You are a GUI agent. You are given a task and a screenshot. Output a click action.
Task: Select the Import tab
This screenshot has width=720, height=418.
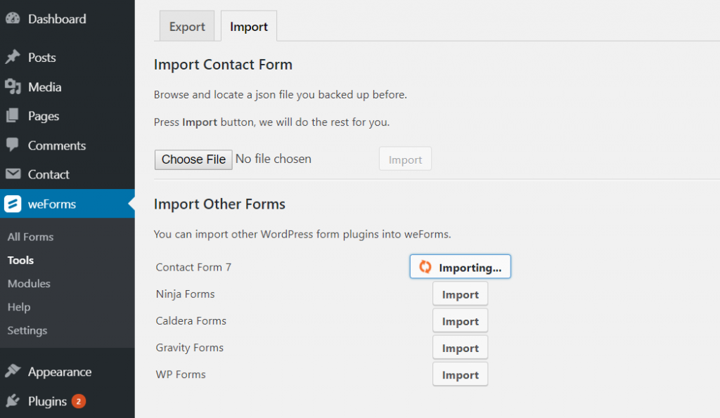(248, 26)
